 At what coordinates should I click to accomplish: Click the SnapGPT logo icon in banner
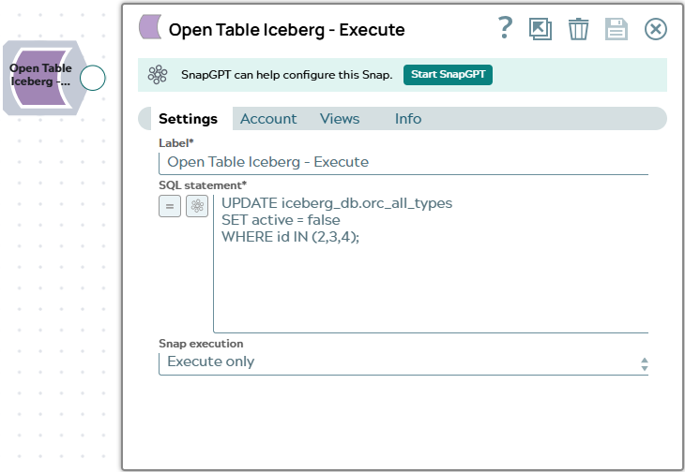[158, 75]
